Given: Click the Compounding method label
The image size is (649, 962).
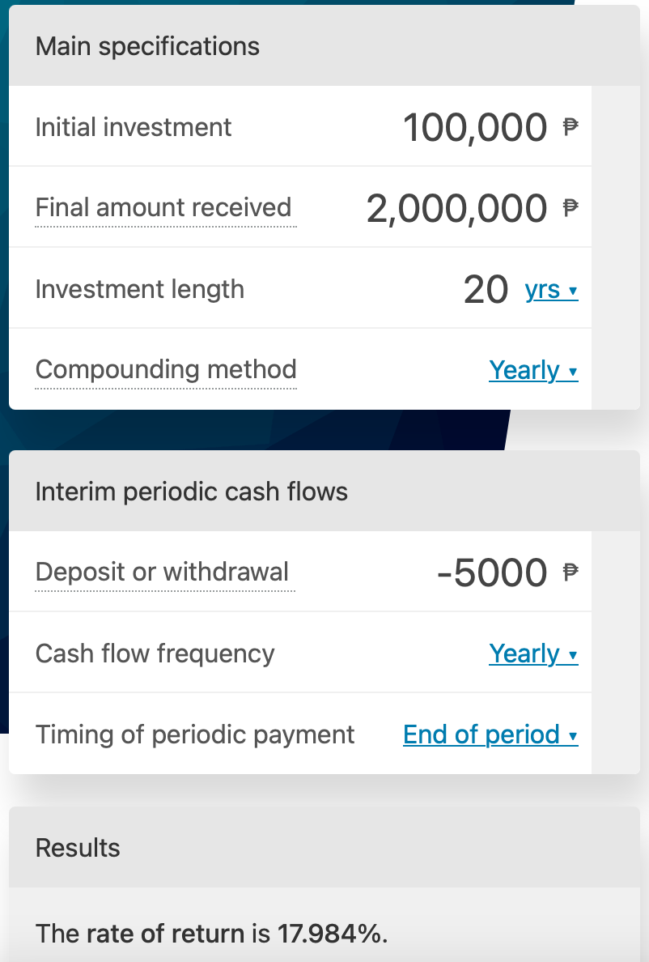Looking at the screenshot, I should tap(166, 369).
